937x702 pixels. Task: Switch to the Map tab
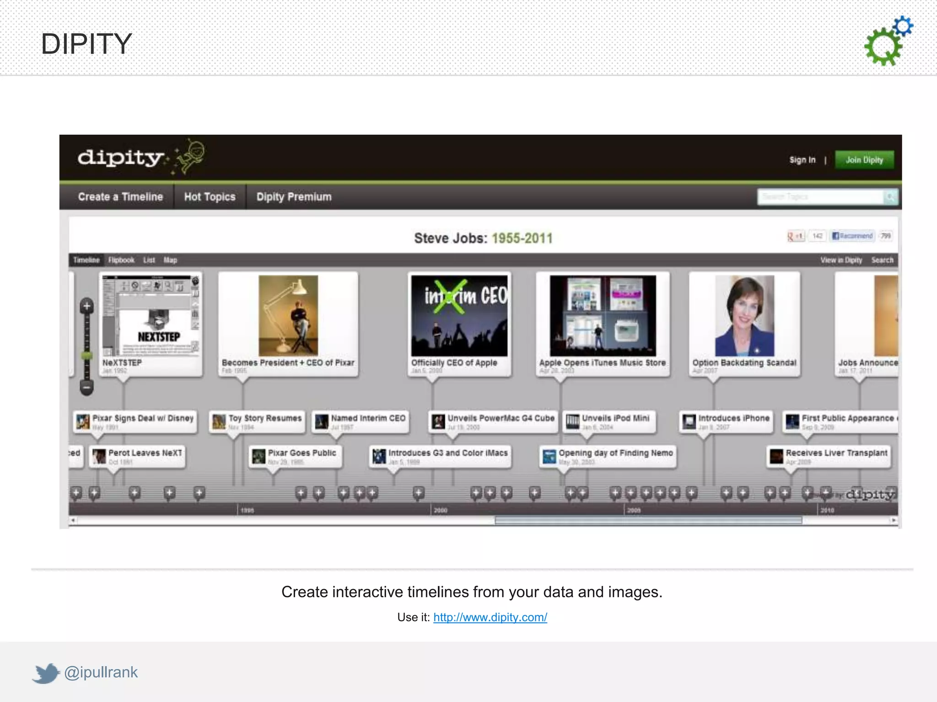coord(170,260)
